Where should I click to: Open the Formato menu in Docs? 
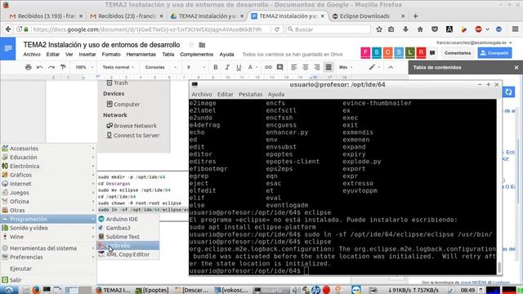[x=111, y=55]
